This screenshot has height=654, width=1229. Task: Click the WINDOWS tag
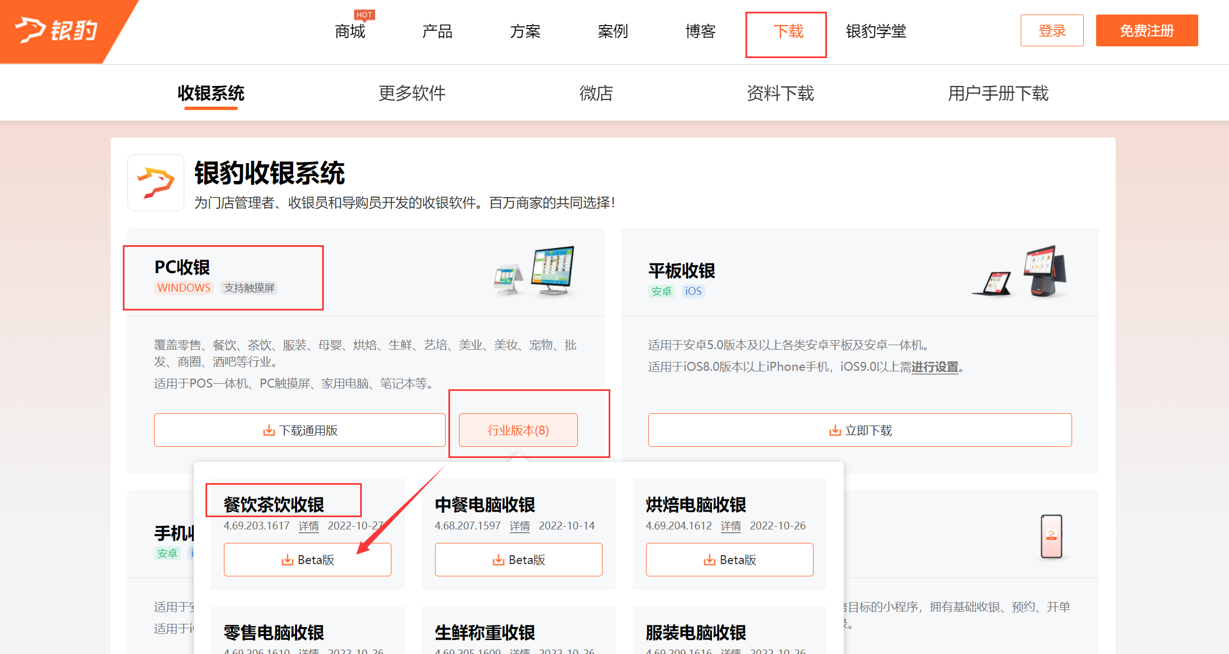pyautogui.click(x=184, y=288)
